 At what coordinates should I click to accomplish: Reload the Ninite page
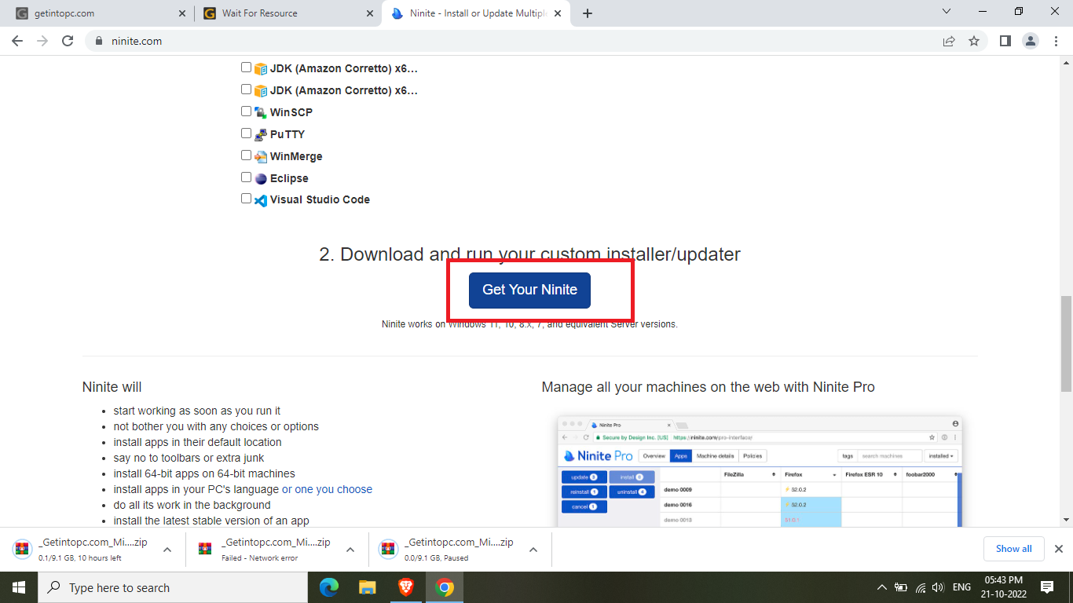pos(68,41)
